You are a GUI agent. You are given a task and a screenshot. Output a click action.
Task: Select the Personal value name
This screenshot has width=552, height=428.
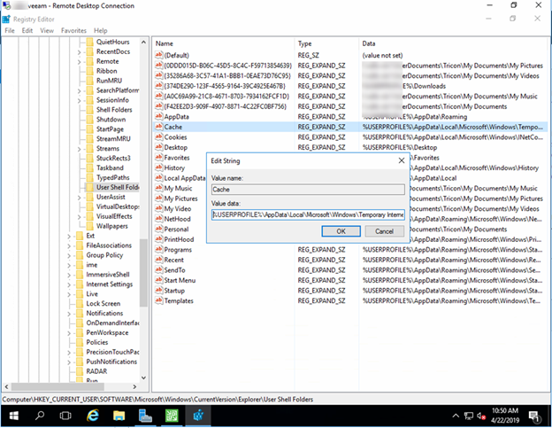[176, 230]
